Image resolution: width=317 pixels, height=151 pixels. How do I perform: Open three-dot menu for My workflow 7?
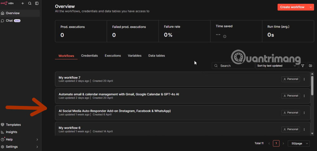point(304,79)
